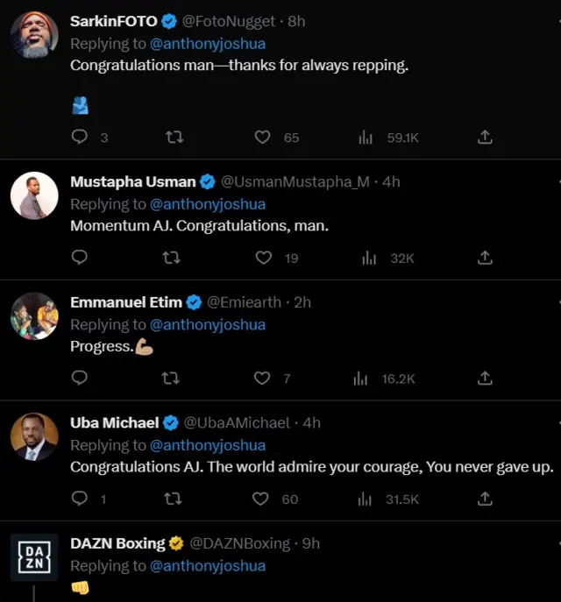This screenshot has width=561, height=602.
Task: Open Uba Michael's profile picture
Action: [34, 436]
